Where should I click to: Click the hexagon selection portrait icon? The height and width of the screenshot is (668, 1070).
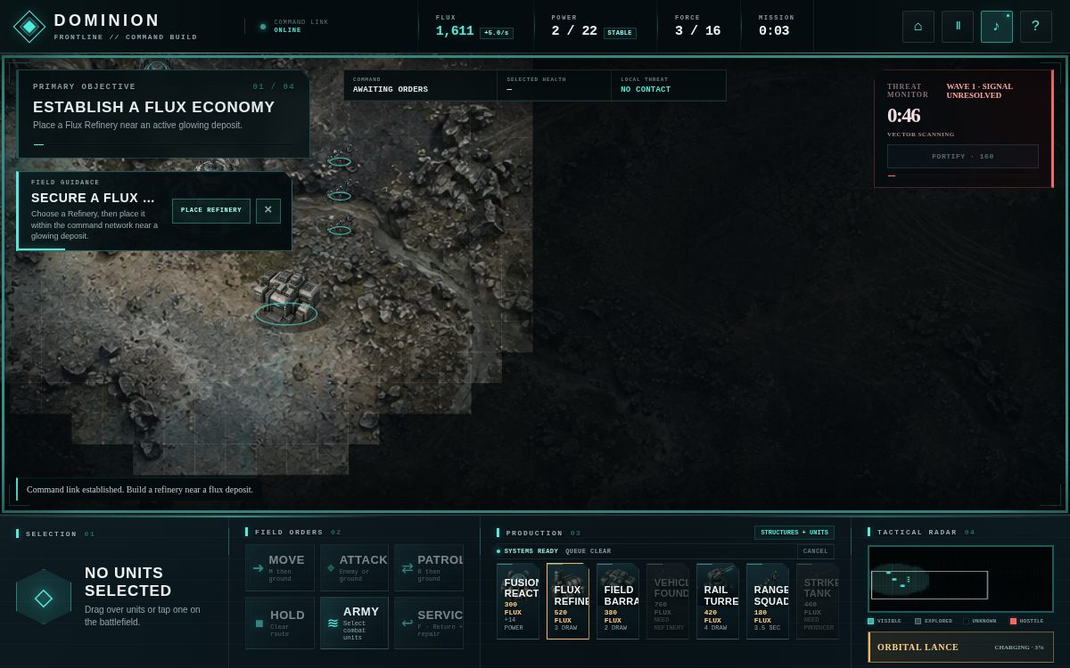click(44, 598)
